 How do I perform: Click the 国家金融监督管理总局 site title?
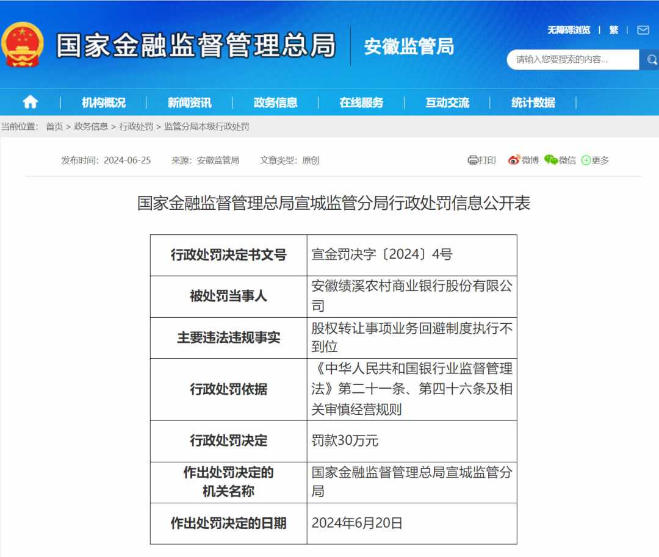(196, 45)
